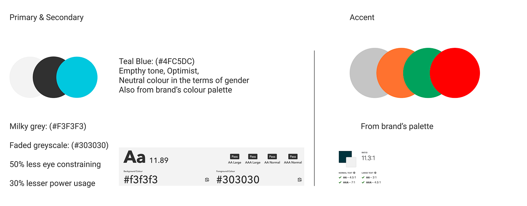Viewport: 527px width, 206px height.
Task: Click the Normal Text help icon
Action: (x=354, y=173)
